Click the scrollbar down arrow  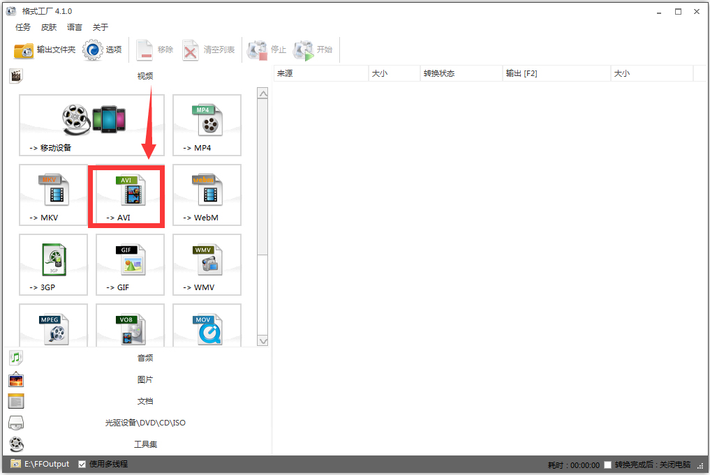(x=263, y=341)
